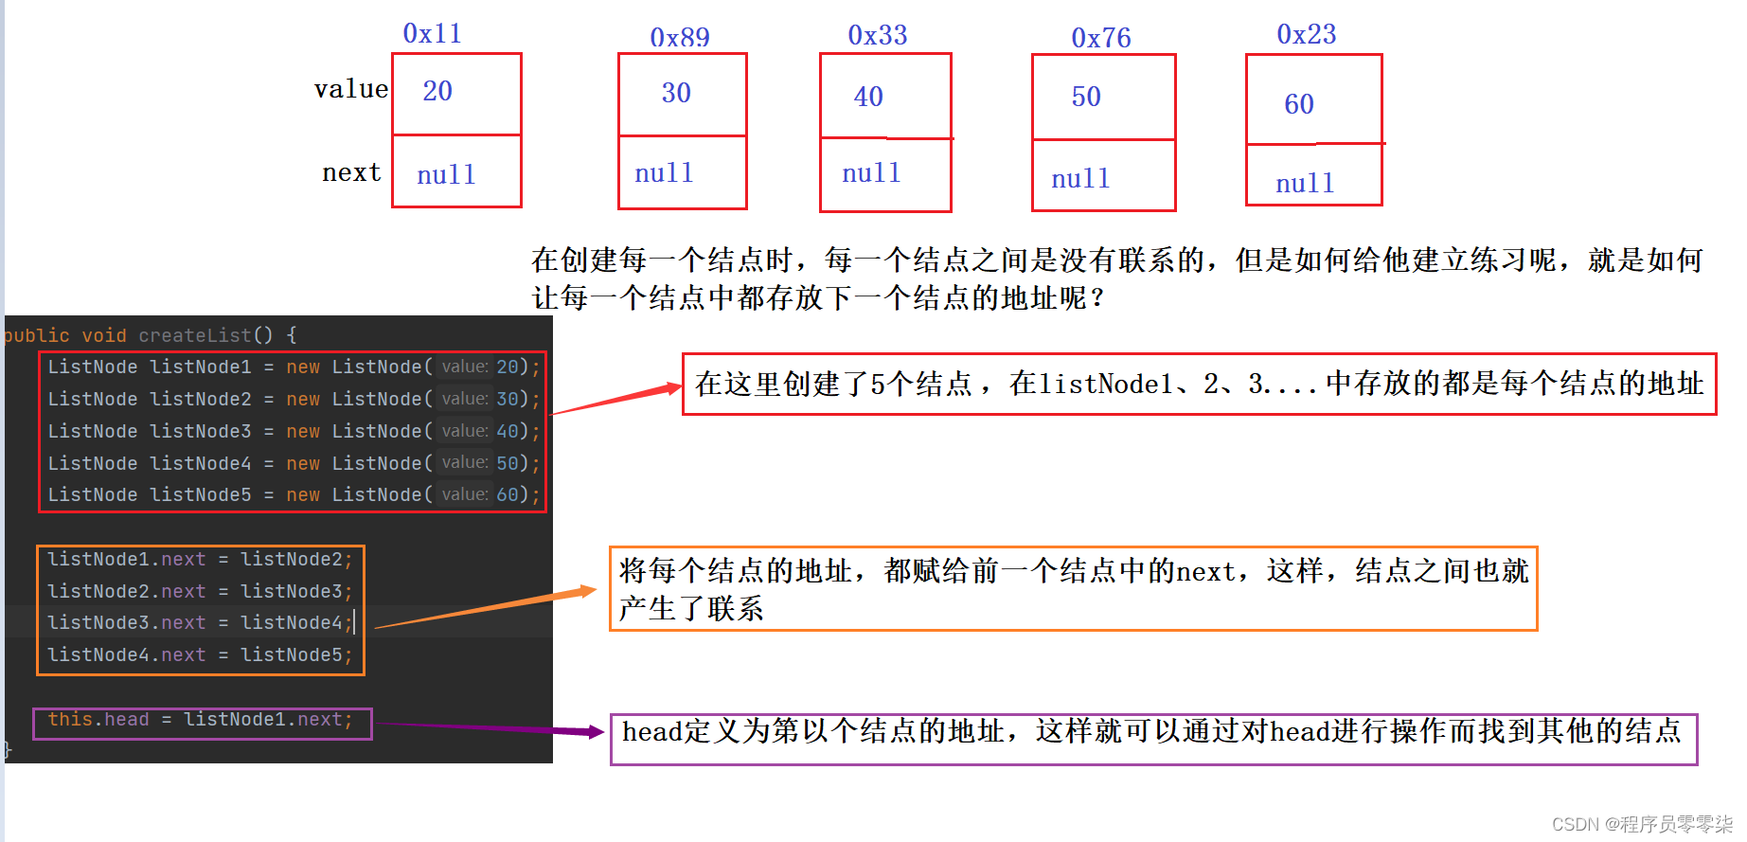Select the value 50 in node 0x76

click(x=1086, y=97)
